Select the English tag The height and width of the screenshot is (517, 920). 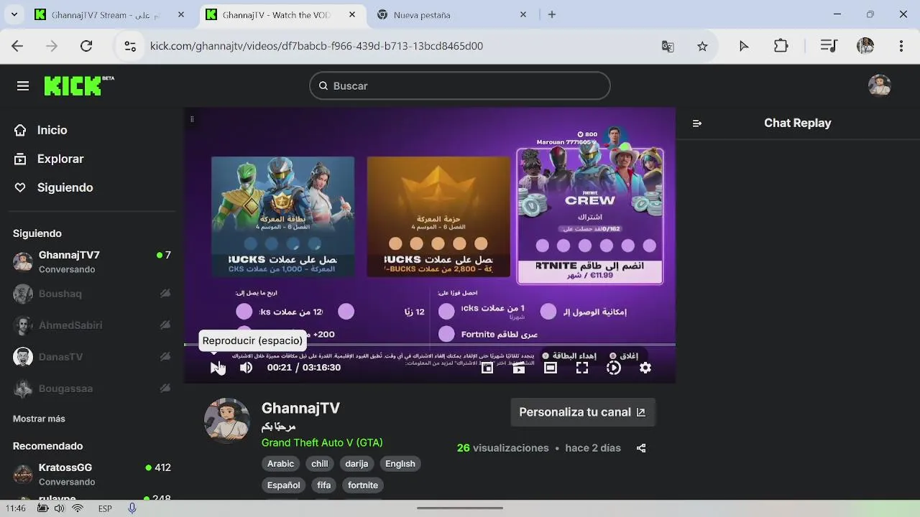coord(400,464)
